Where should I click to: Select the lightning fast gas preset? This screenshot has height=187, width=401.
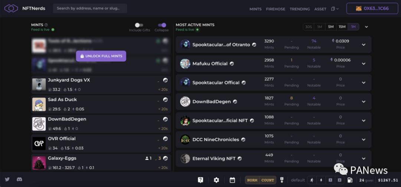click(321, 180)
